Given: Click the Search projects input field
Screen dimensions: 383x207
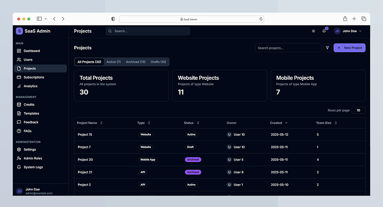Looking at the screenshot, I should coord(288,48).
